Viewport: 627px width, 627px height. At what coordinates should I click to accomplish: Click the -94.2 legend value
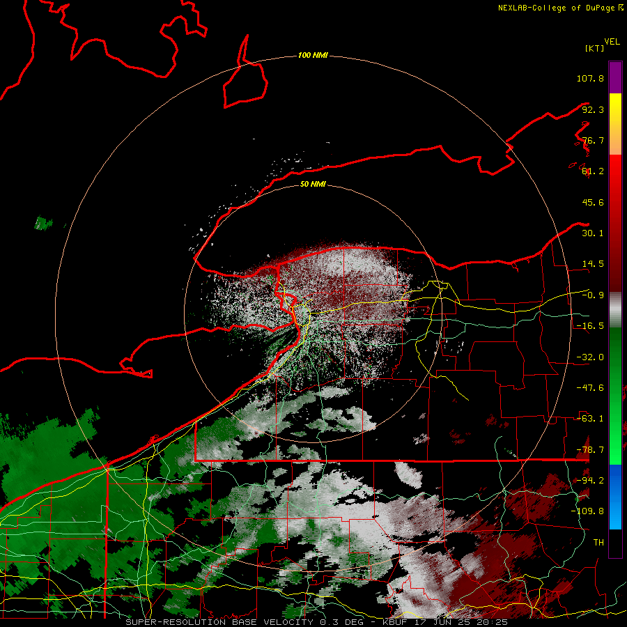pyautogui.click(x=590, y=481)
